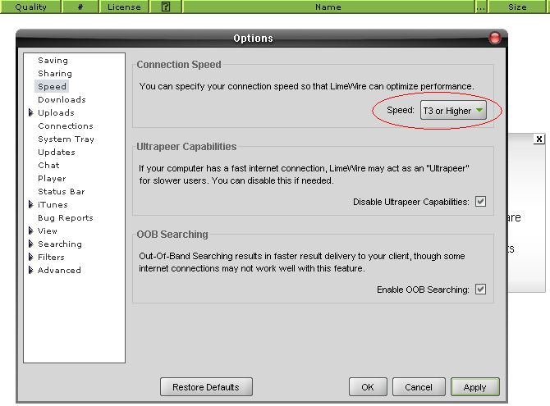Close the side panel with X button

click(539, 139)
